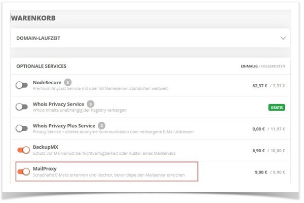The width and height of the screenshot is (304, 203).
Task: Click the 6,90 € BackupMX price
Action: (258, 151)
